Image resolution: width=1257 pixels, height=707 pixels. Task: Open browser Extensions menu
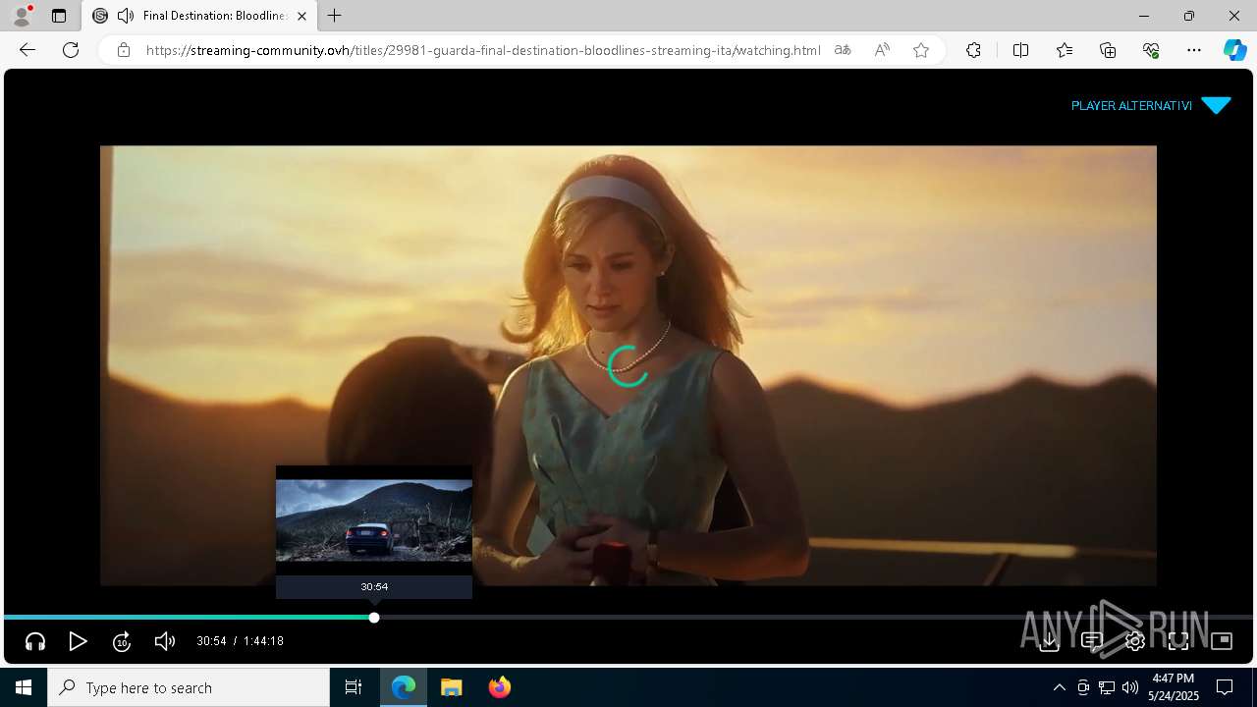[973, 50]
